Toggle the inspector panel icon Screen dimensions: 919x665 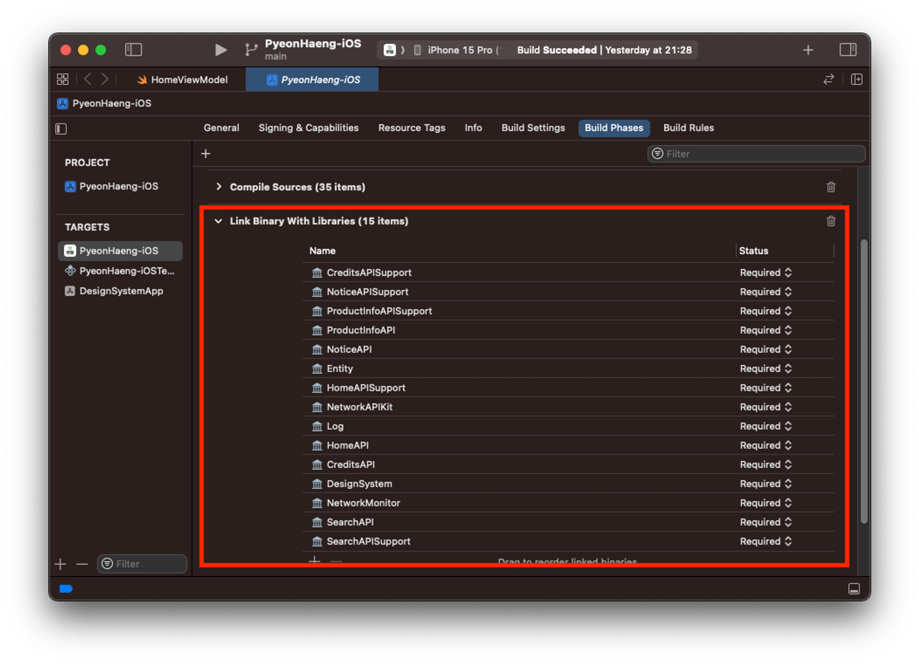pos(848,50)
